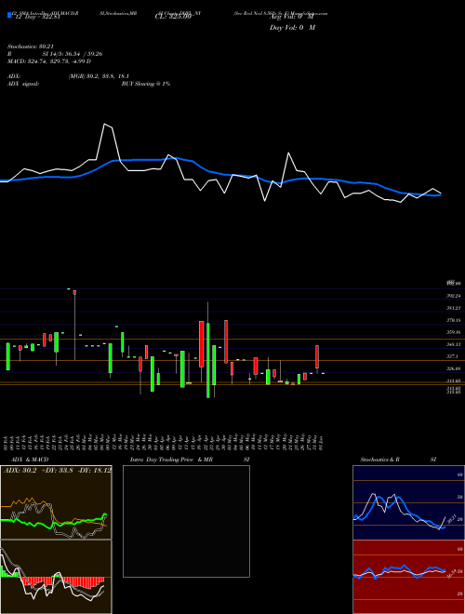Image resolution: width=465 pixels, height=614 pixels.
Task: Click the 348.13 price axis label
Action: (x=454, y=344)
